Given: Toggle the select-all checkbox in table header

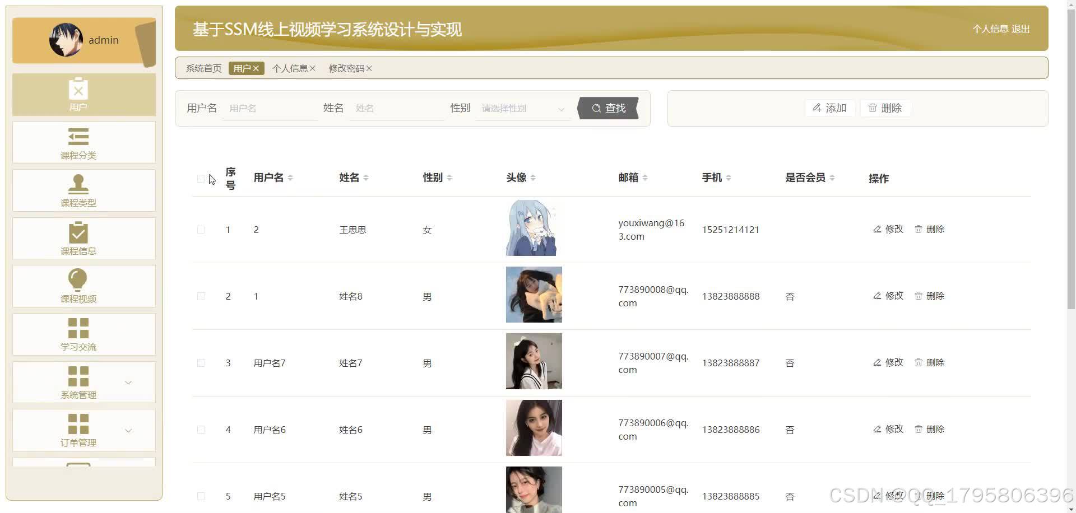Looking at the screenshot, I should [x=201, y=178].
